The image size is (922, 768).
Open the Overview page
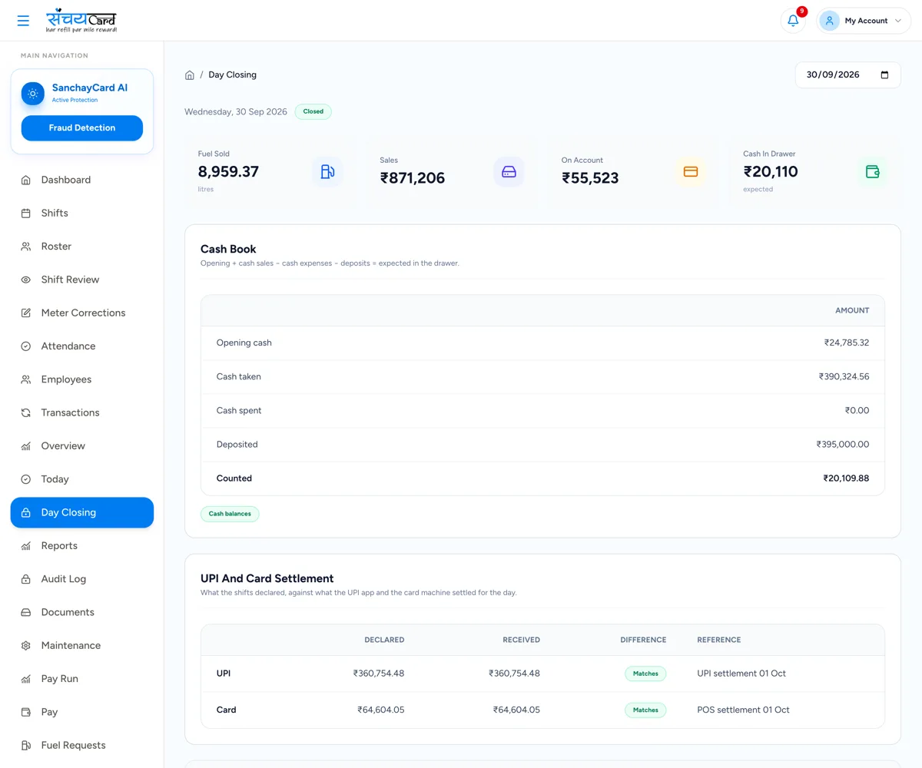[82, 446]
